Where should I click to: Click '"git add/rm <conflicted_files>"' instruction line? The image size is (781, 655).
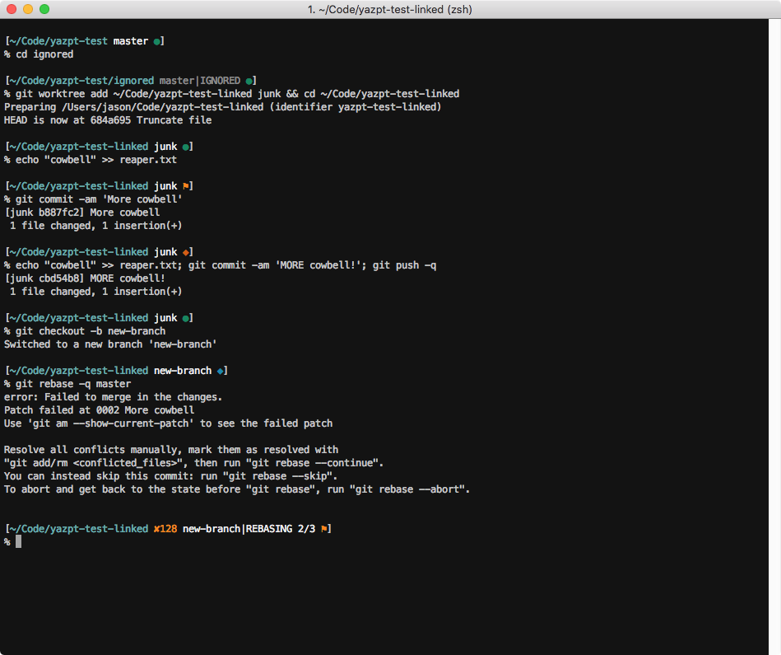point(193,463)
